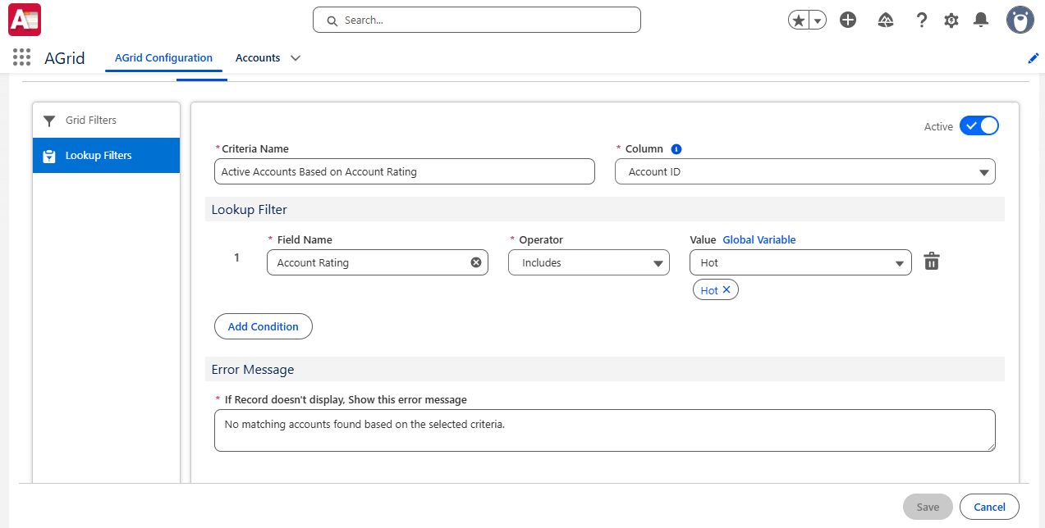Clear the Account Rating field name
Screen dimensions: 1045x528
(476, 262)
